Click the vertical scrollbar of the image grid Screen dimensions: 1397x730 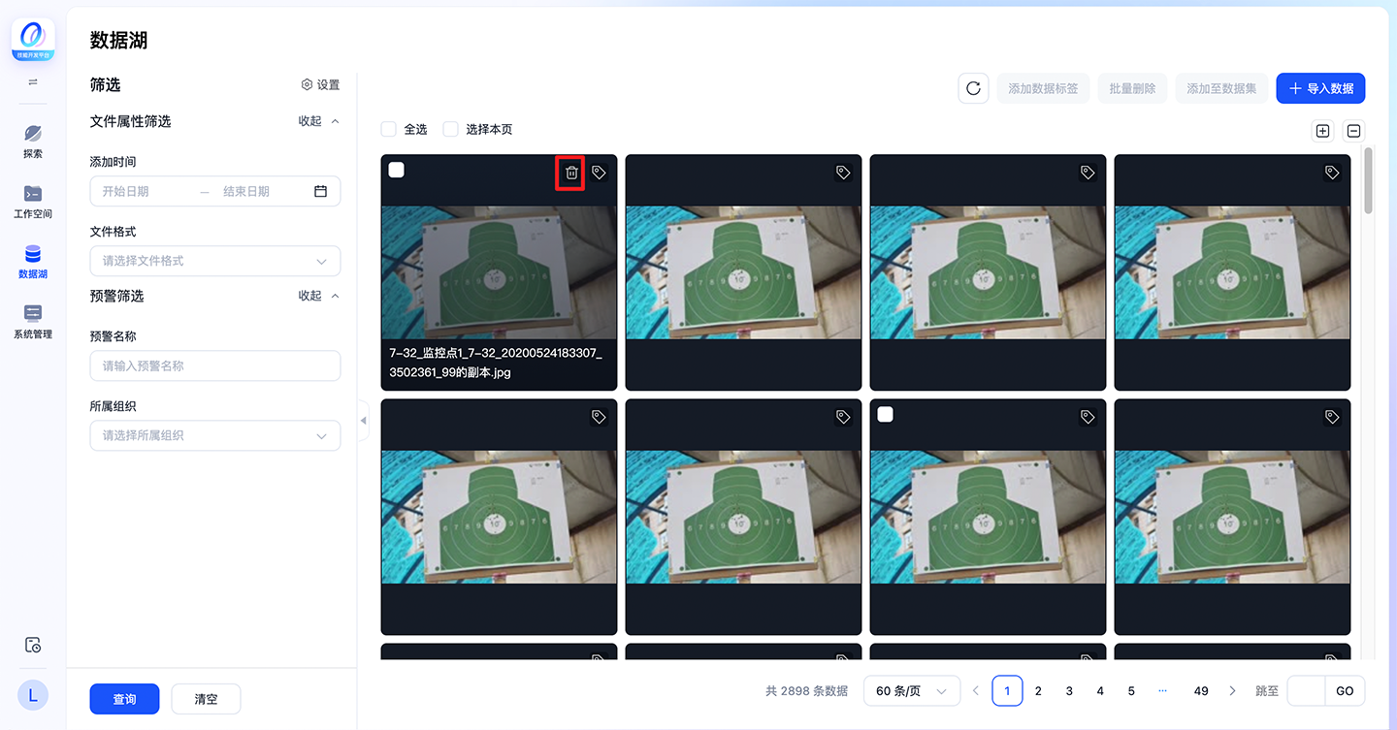(1369, 180)
